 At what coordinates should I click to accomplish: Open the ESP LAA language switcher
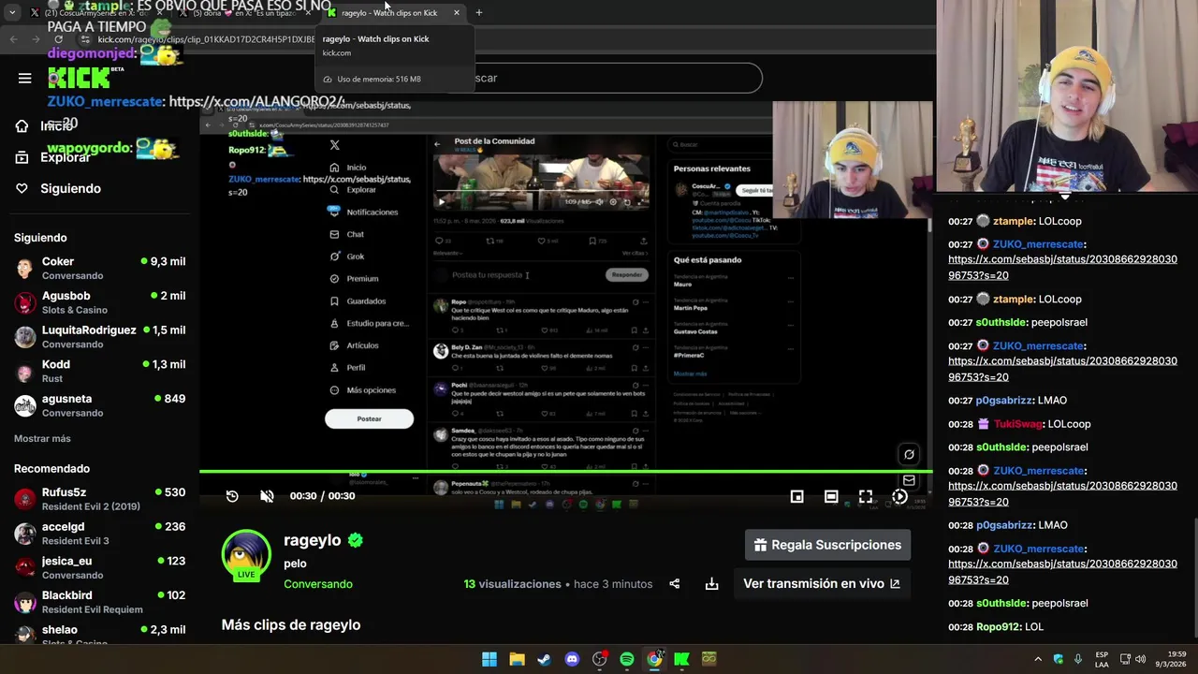coord(1102,659)
